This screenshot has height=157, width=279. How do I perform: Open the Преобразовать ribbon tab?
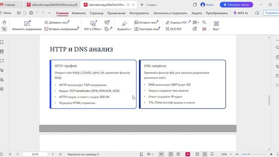(x=217, y=13)
